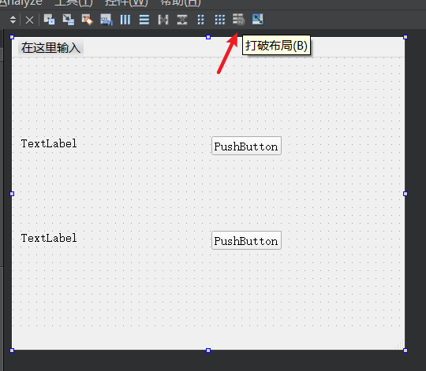Activate the Edit Buddies mode icon

coord(88,20)
